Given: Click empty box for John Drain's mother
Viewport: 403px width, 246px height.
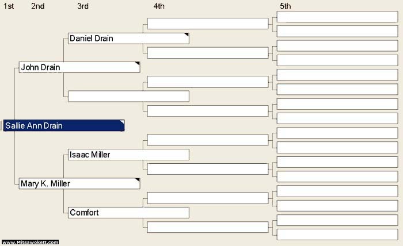Looking at the screenshot, I should point(128,97).
